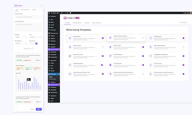The height and width of the screenshot is (115, 192).
Task: Select the highlighted ShopLentor sidebar item
Action: (x=54, y=74)
